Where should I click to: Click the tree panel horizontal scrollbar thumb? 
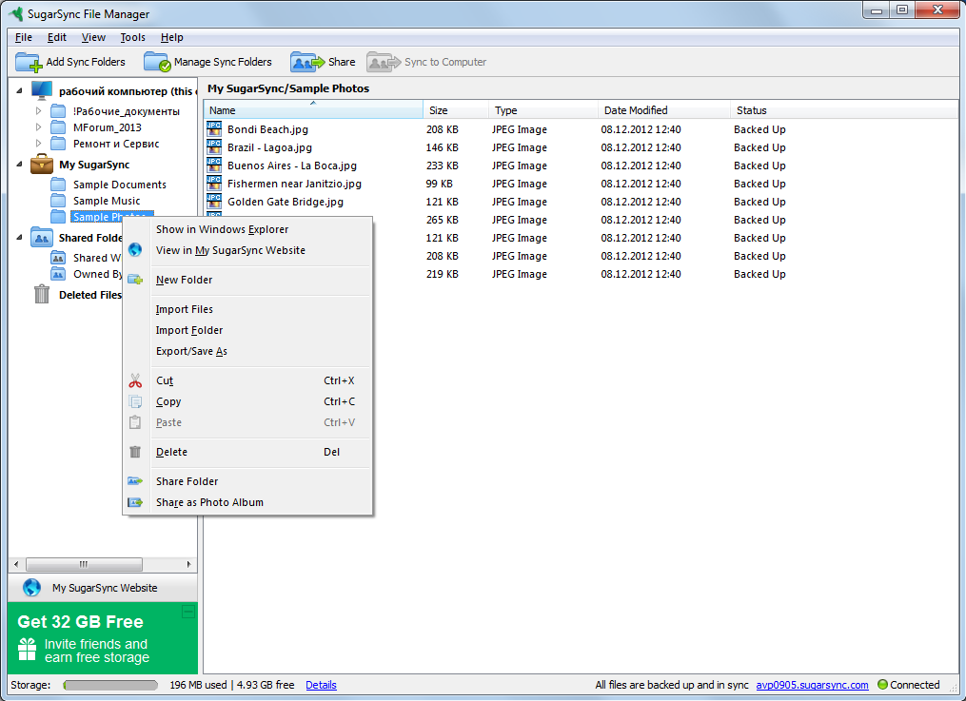[84, 564]
